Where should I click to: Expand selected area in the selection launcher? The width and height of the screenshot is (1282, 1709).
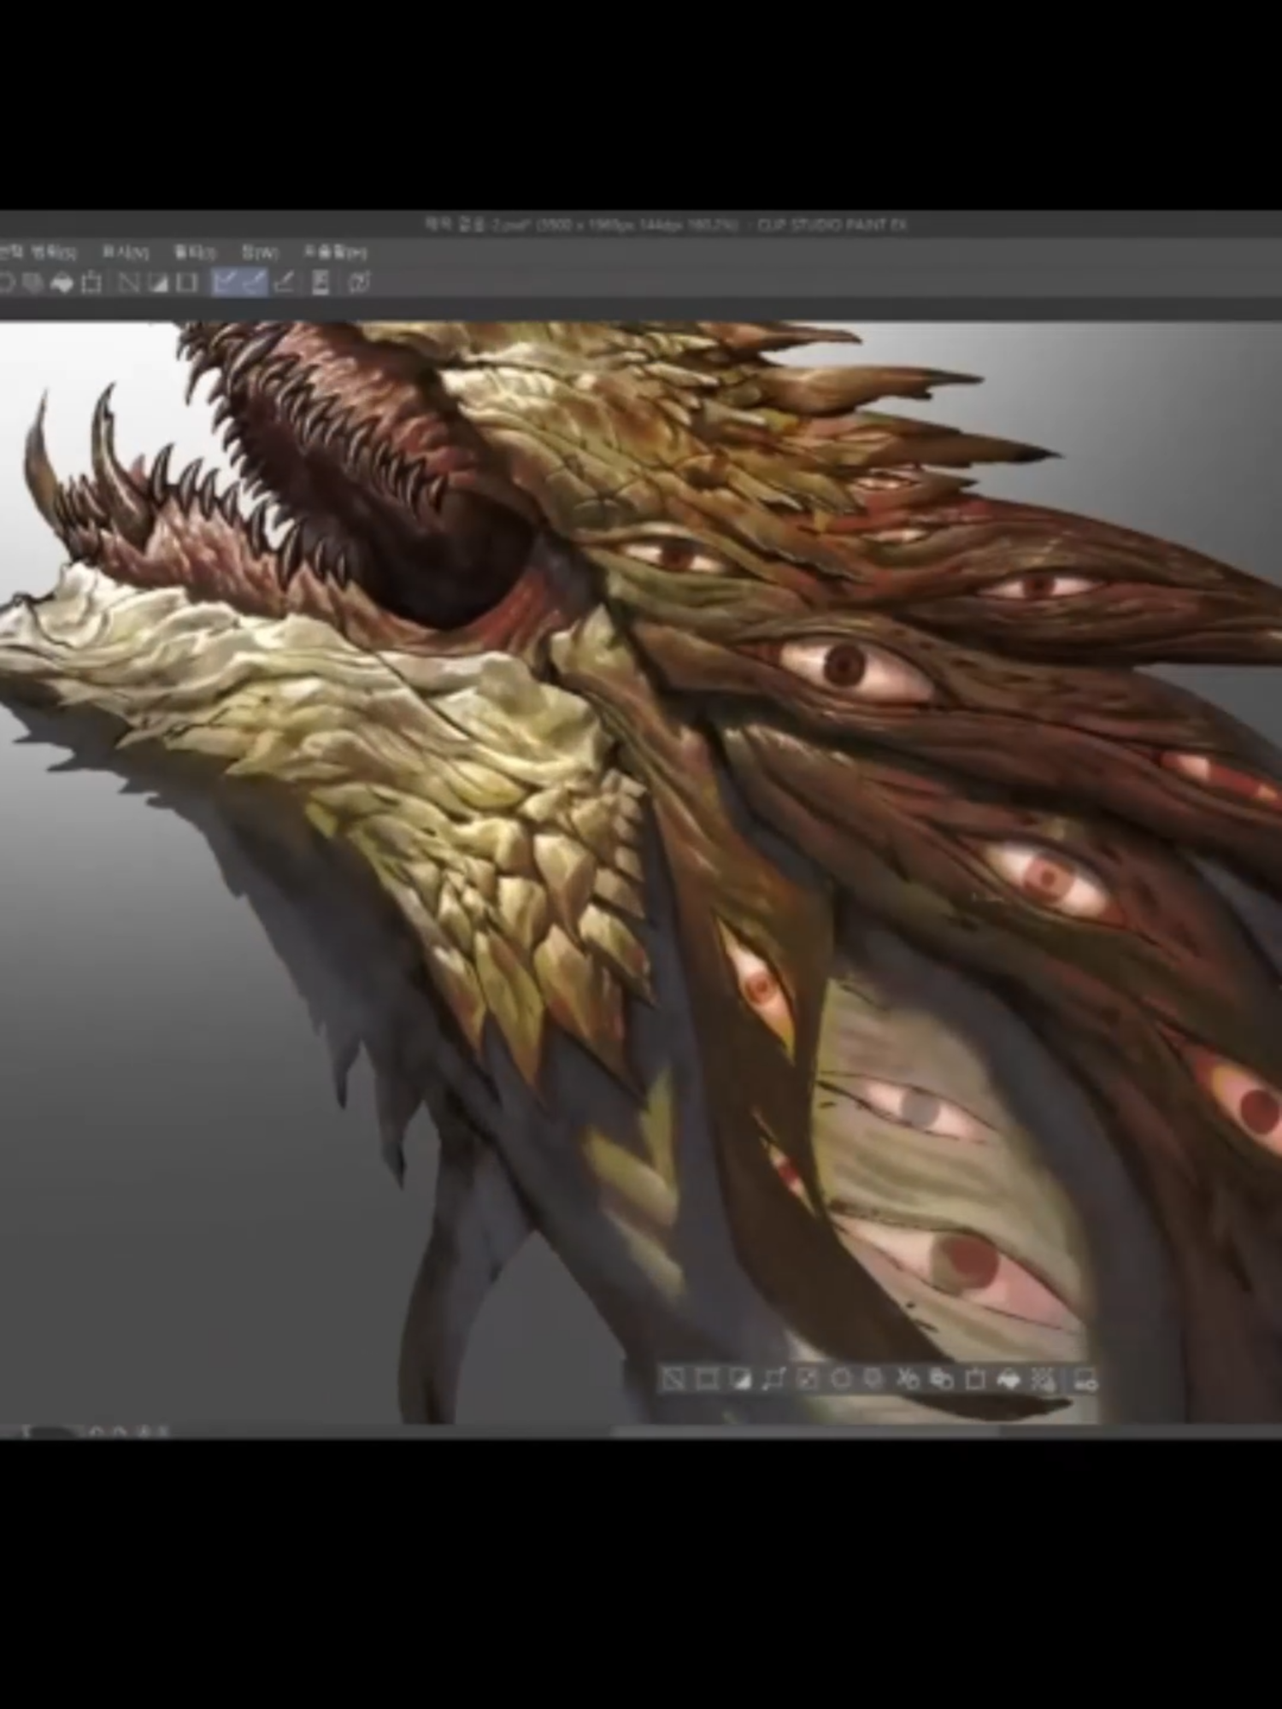tap(773, 1379)
